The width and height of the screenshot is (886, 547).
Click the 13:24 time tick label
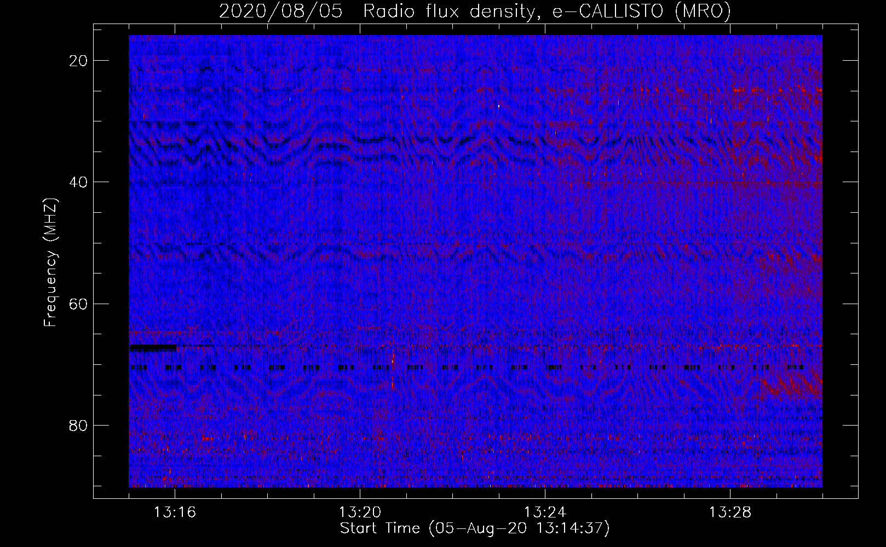point(545,513)
